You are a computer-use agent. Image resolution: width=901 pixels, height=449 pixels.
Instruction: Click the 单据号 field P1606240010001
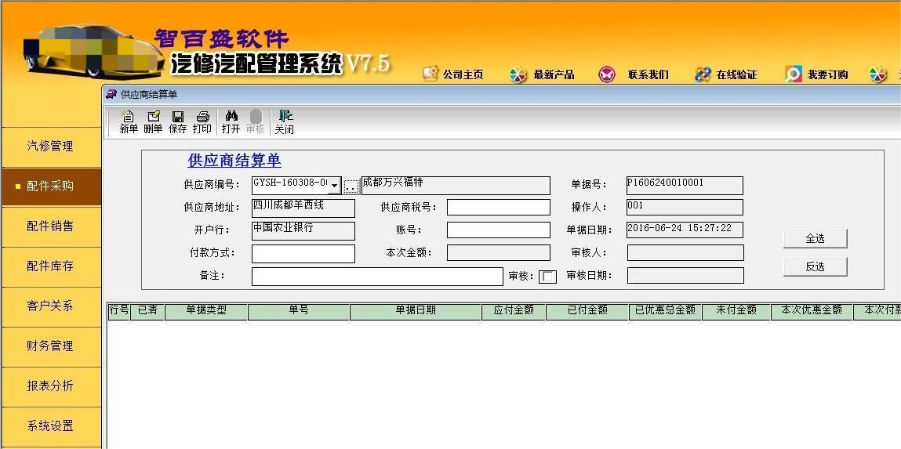pos(685,186)
